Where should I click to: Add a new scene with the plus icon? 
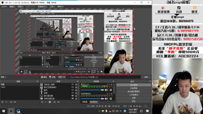coord(2,102)
